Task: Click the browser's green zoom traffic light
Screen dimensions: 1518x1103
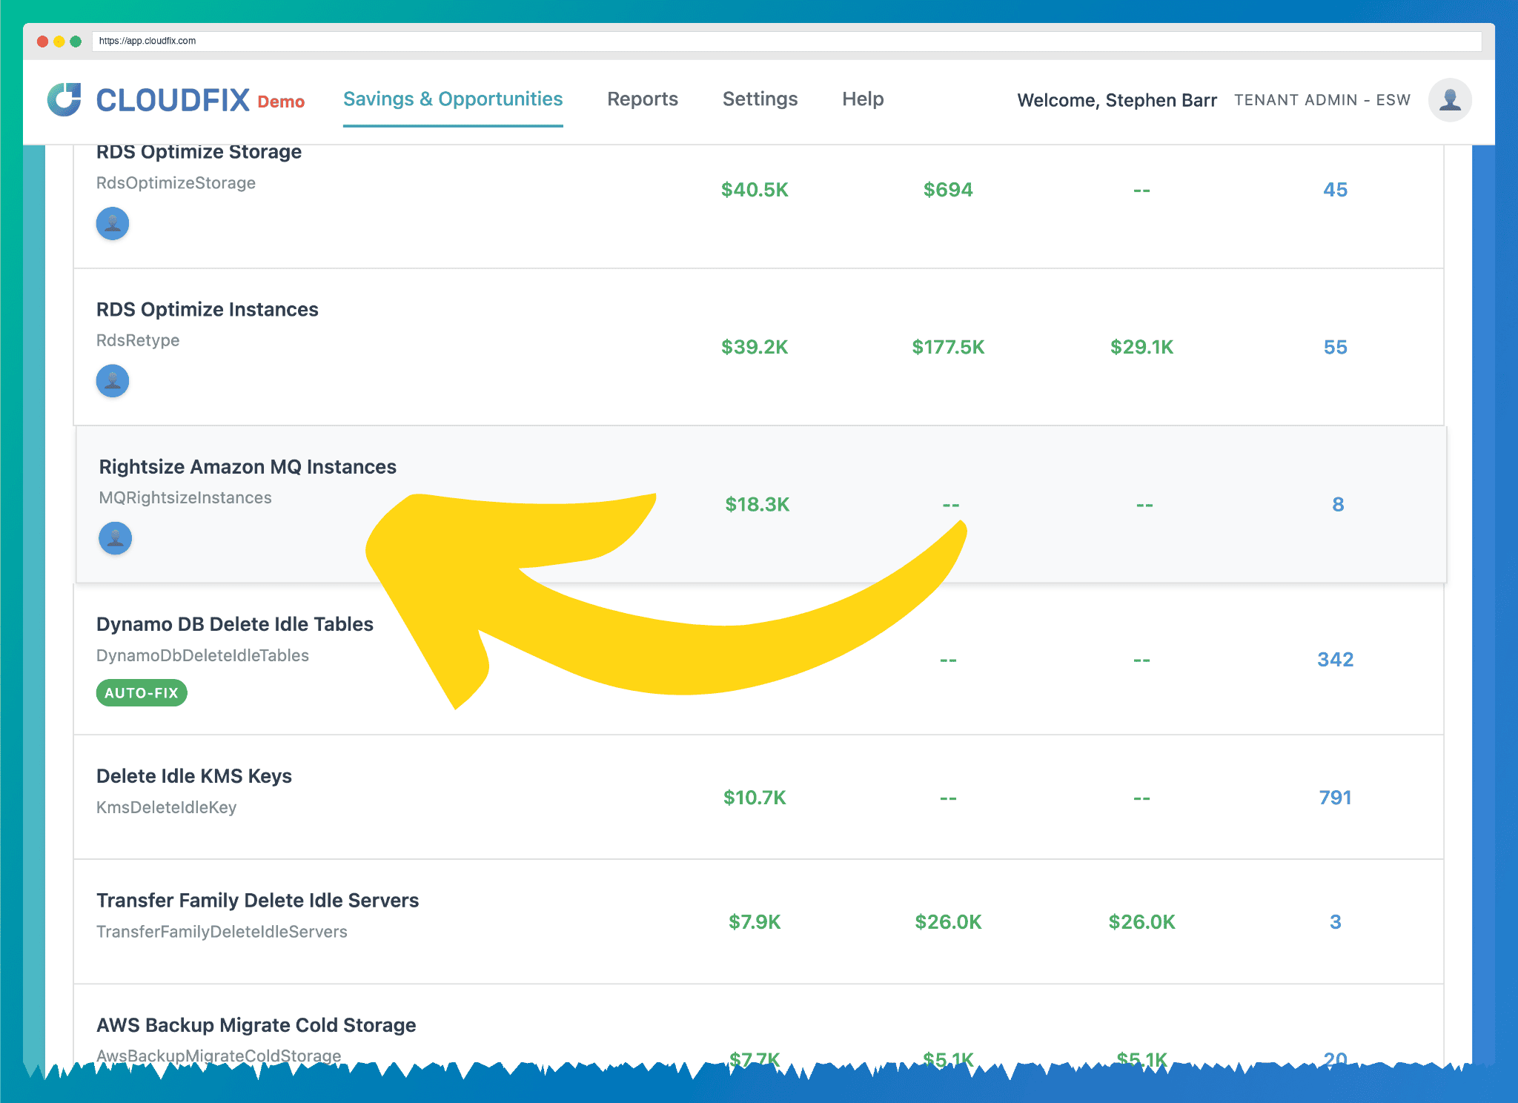Action: click(x=75, y=42)
